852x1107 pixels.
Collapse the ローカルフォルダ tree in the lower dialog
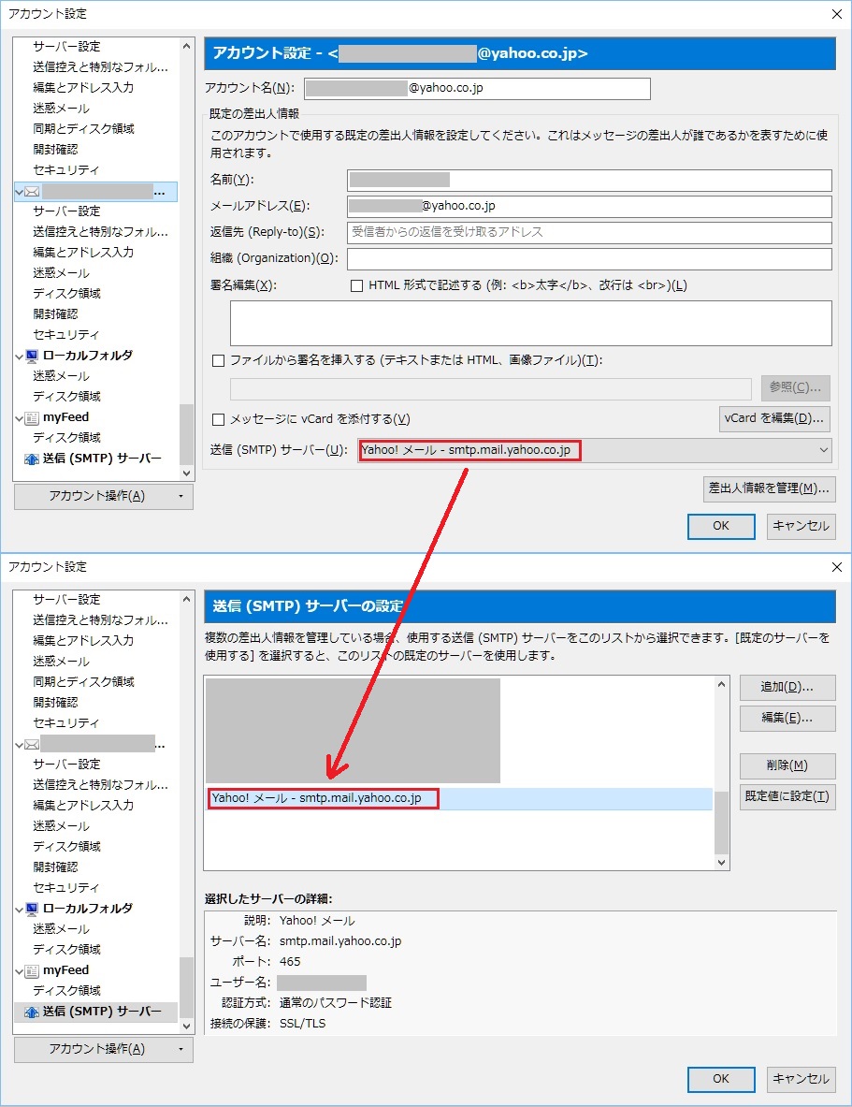point(20,909)
